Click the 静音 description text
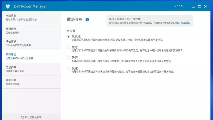213x120 pixels. pyautogui.click(x=122, y=61)
